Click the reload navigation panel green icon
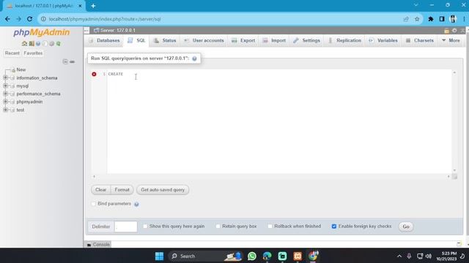The image size is (469, 263). coord(59,44)
